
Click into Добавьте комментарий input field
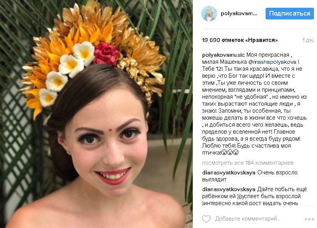[248, 219]
